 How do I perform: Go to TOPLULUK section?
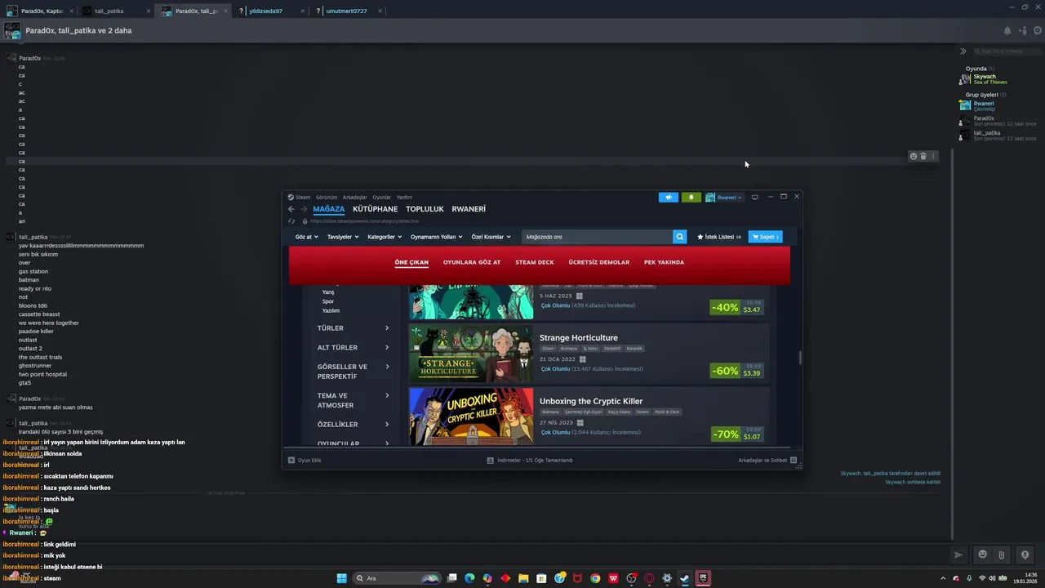[425, 209]
